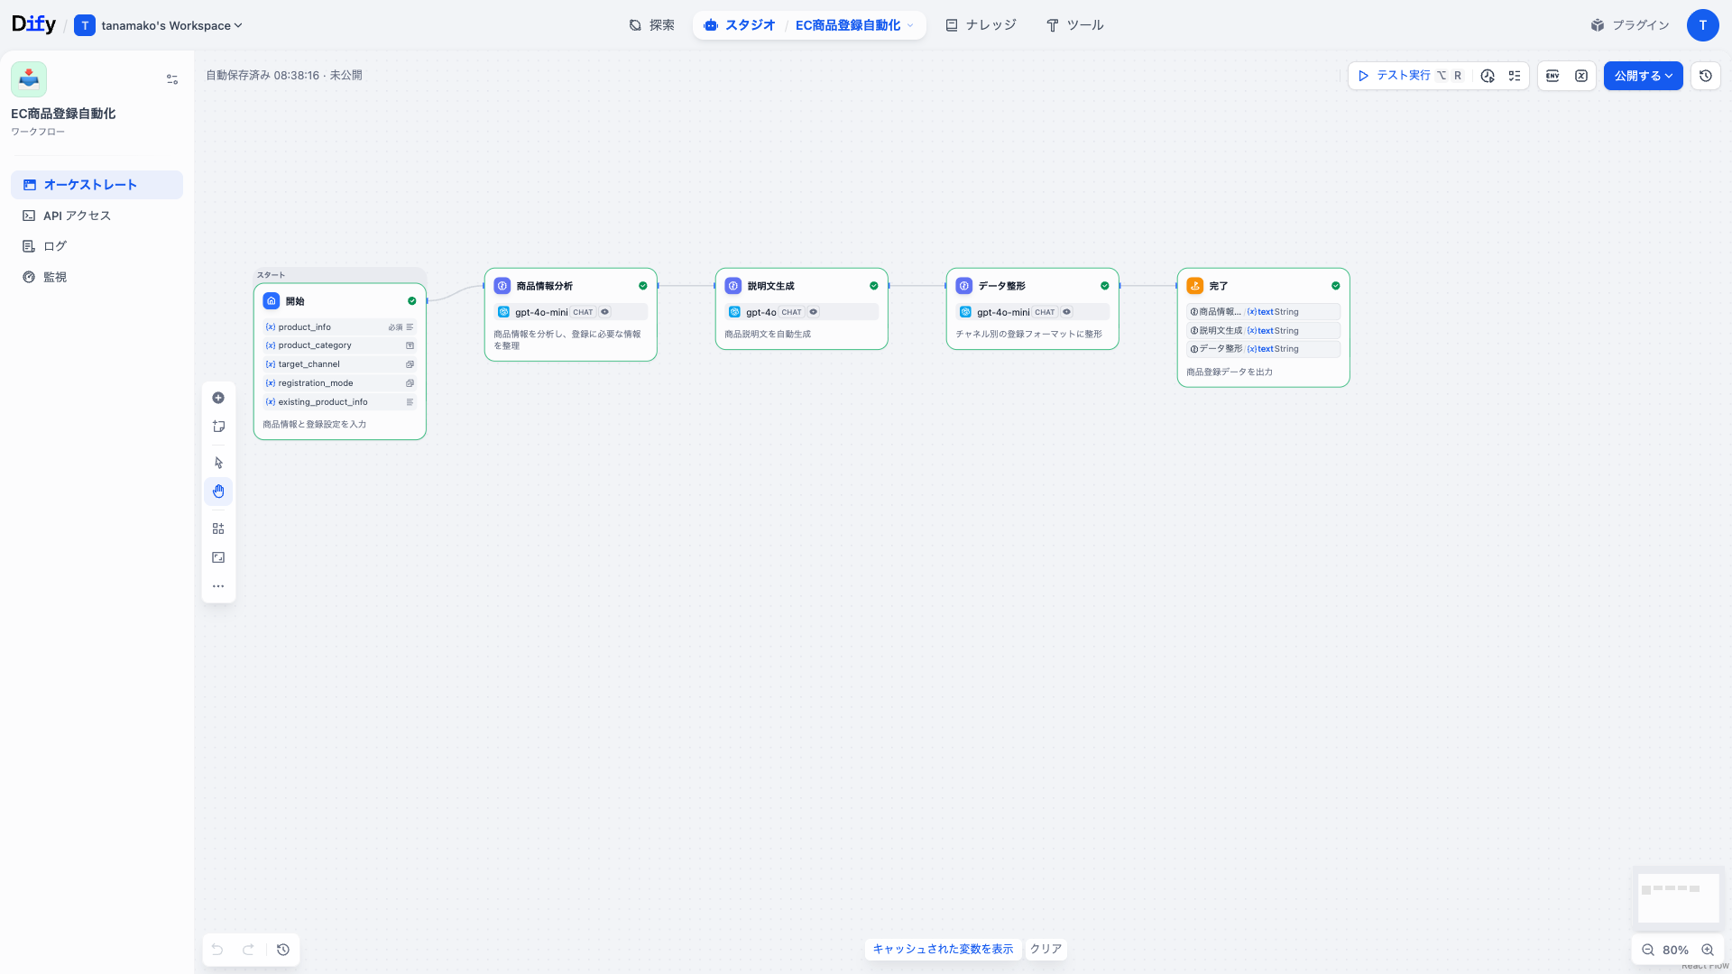Click キャッシュされた変数を表示 at the bottom
The image size is (1732, 974).
(x=943, y=949)
